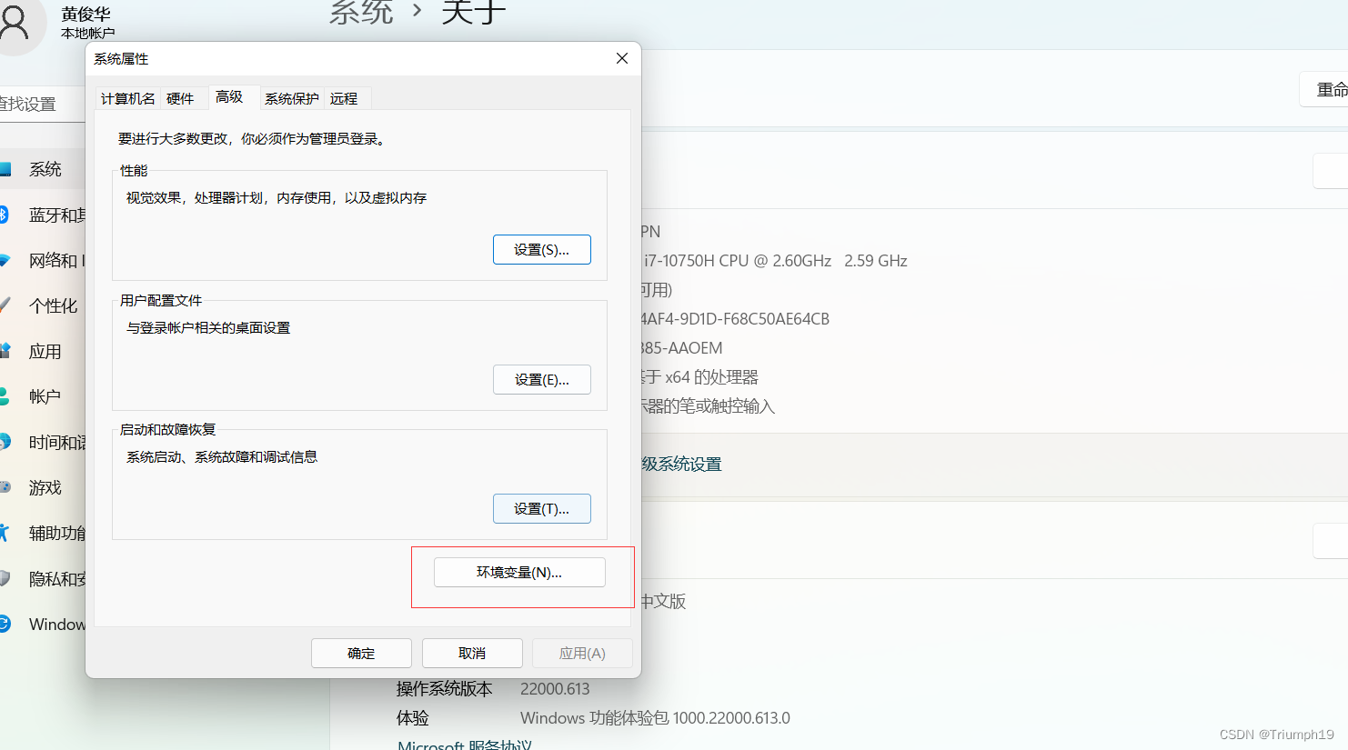Open startup and recovery 设置(T) button
Viewport: 1348px width, 750px height.
[x=541, y=509]
